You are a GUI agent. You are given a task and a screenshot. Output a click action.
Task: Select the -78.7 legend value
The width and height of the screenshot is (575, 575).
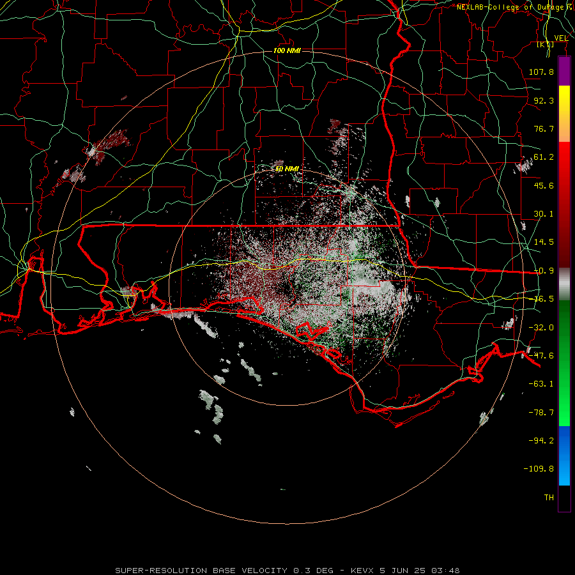541,413
